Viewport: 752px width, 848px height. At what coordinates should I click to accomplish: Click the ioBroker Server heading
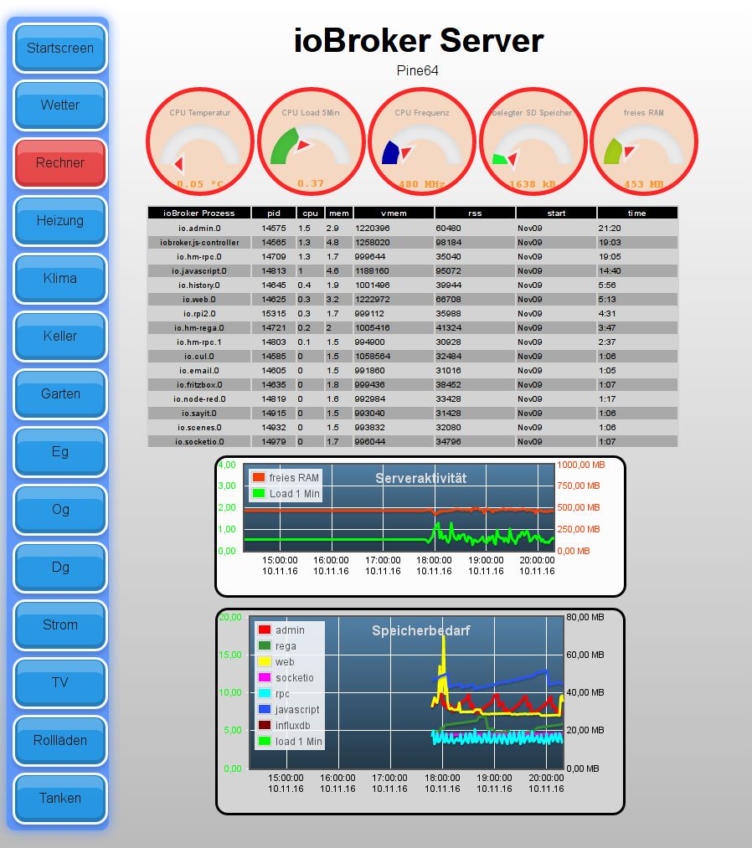tap(418, 40)
